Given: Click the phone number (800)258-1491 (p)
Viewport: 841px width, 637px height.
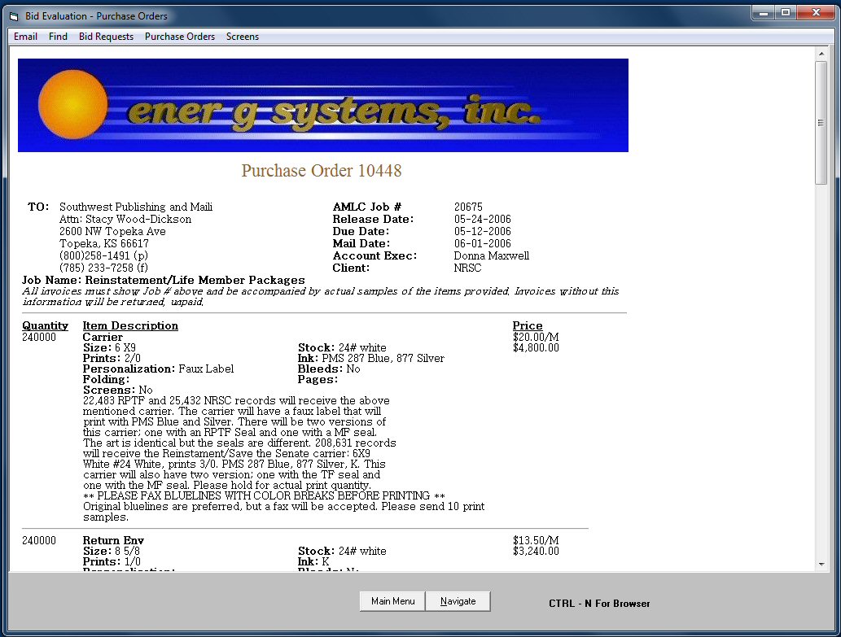Looking at the screenshot, I should [x=103, y=255].
